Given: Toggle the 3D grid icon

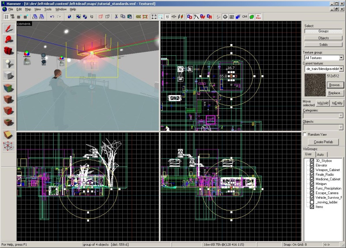Looking at the screenshot, I should pyautogui.click(x=13, y=17).
